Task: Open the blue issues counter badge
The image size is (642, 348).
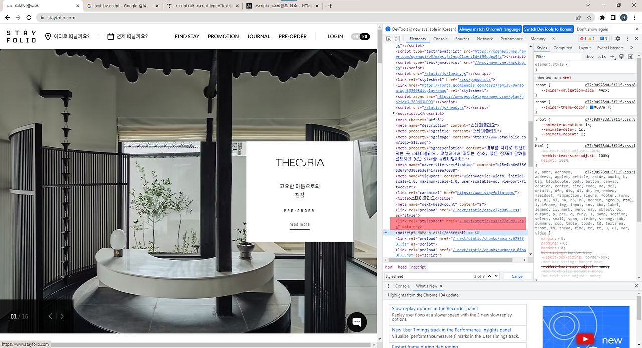Action: [603, 39]
